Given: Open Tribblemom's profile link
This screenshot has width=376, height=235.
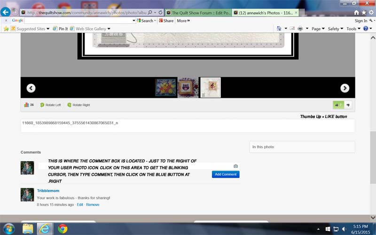Looking at the screenshot, I should 48,191.
